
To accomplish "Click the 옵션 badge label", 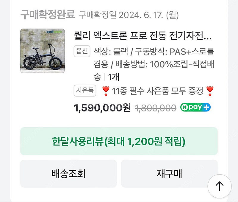I will coord(82,52).
